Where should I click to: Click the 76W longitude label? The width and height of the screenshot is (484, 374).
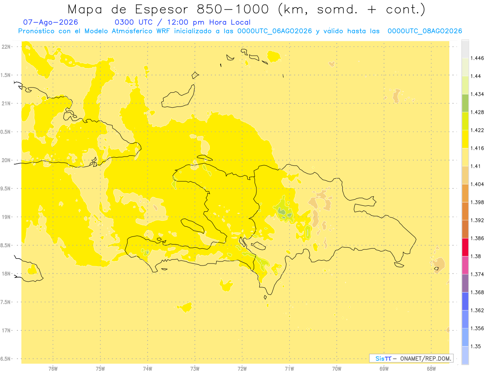click(x=53, y=369)
